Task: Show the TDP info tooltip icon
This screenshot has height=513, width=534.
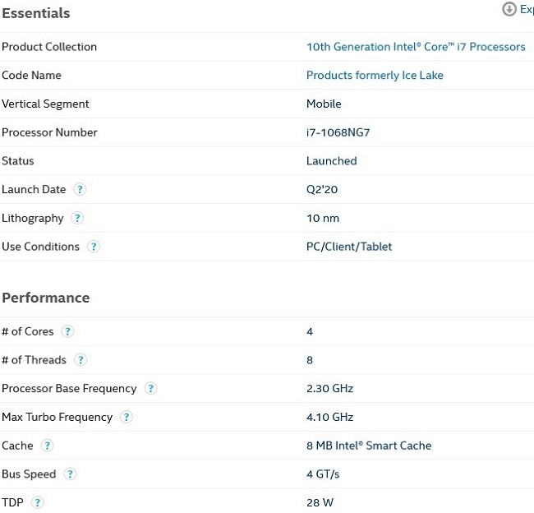Action: point(37,502)
